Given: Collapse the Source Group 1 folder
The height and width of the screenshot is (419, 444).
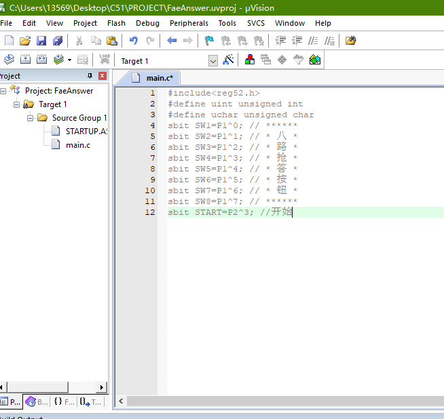Looking at the screenshot, I should (x=30, y=118).
